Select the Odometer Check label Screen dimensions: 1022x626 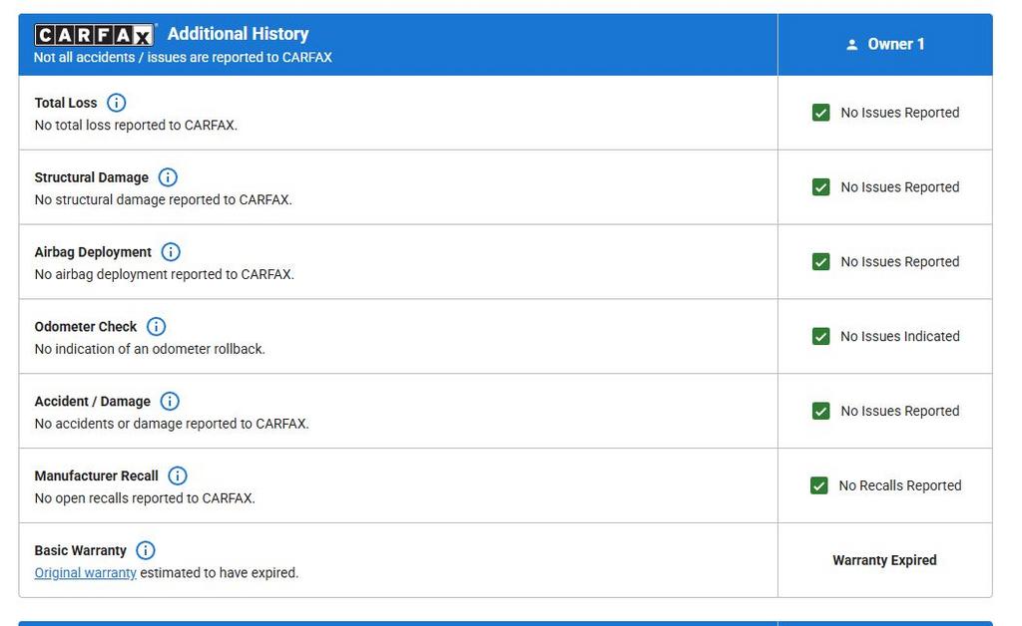[x=86, y=327]
